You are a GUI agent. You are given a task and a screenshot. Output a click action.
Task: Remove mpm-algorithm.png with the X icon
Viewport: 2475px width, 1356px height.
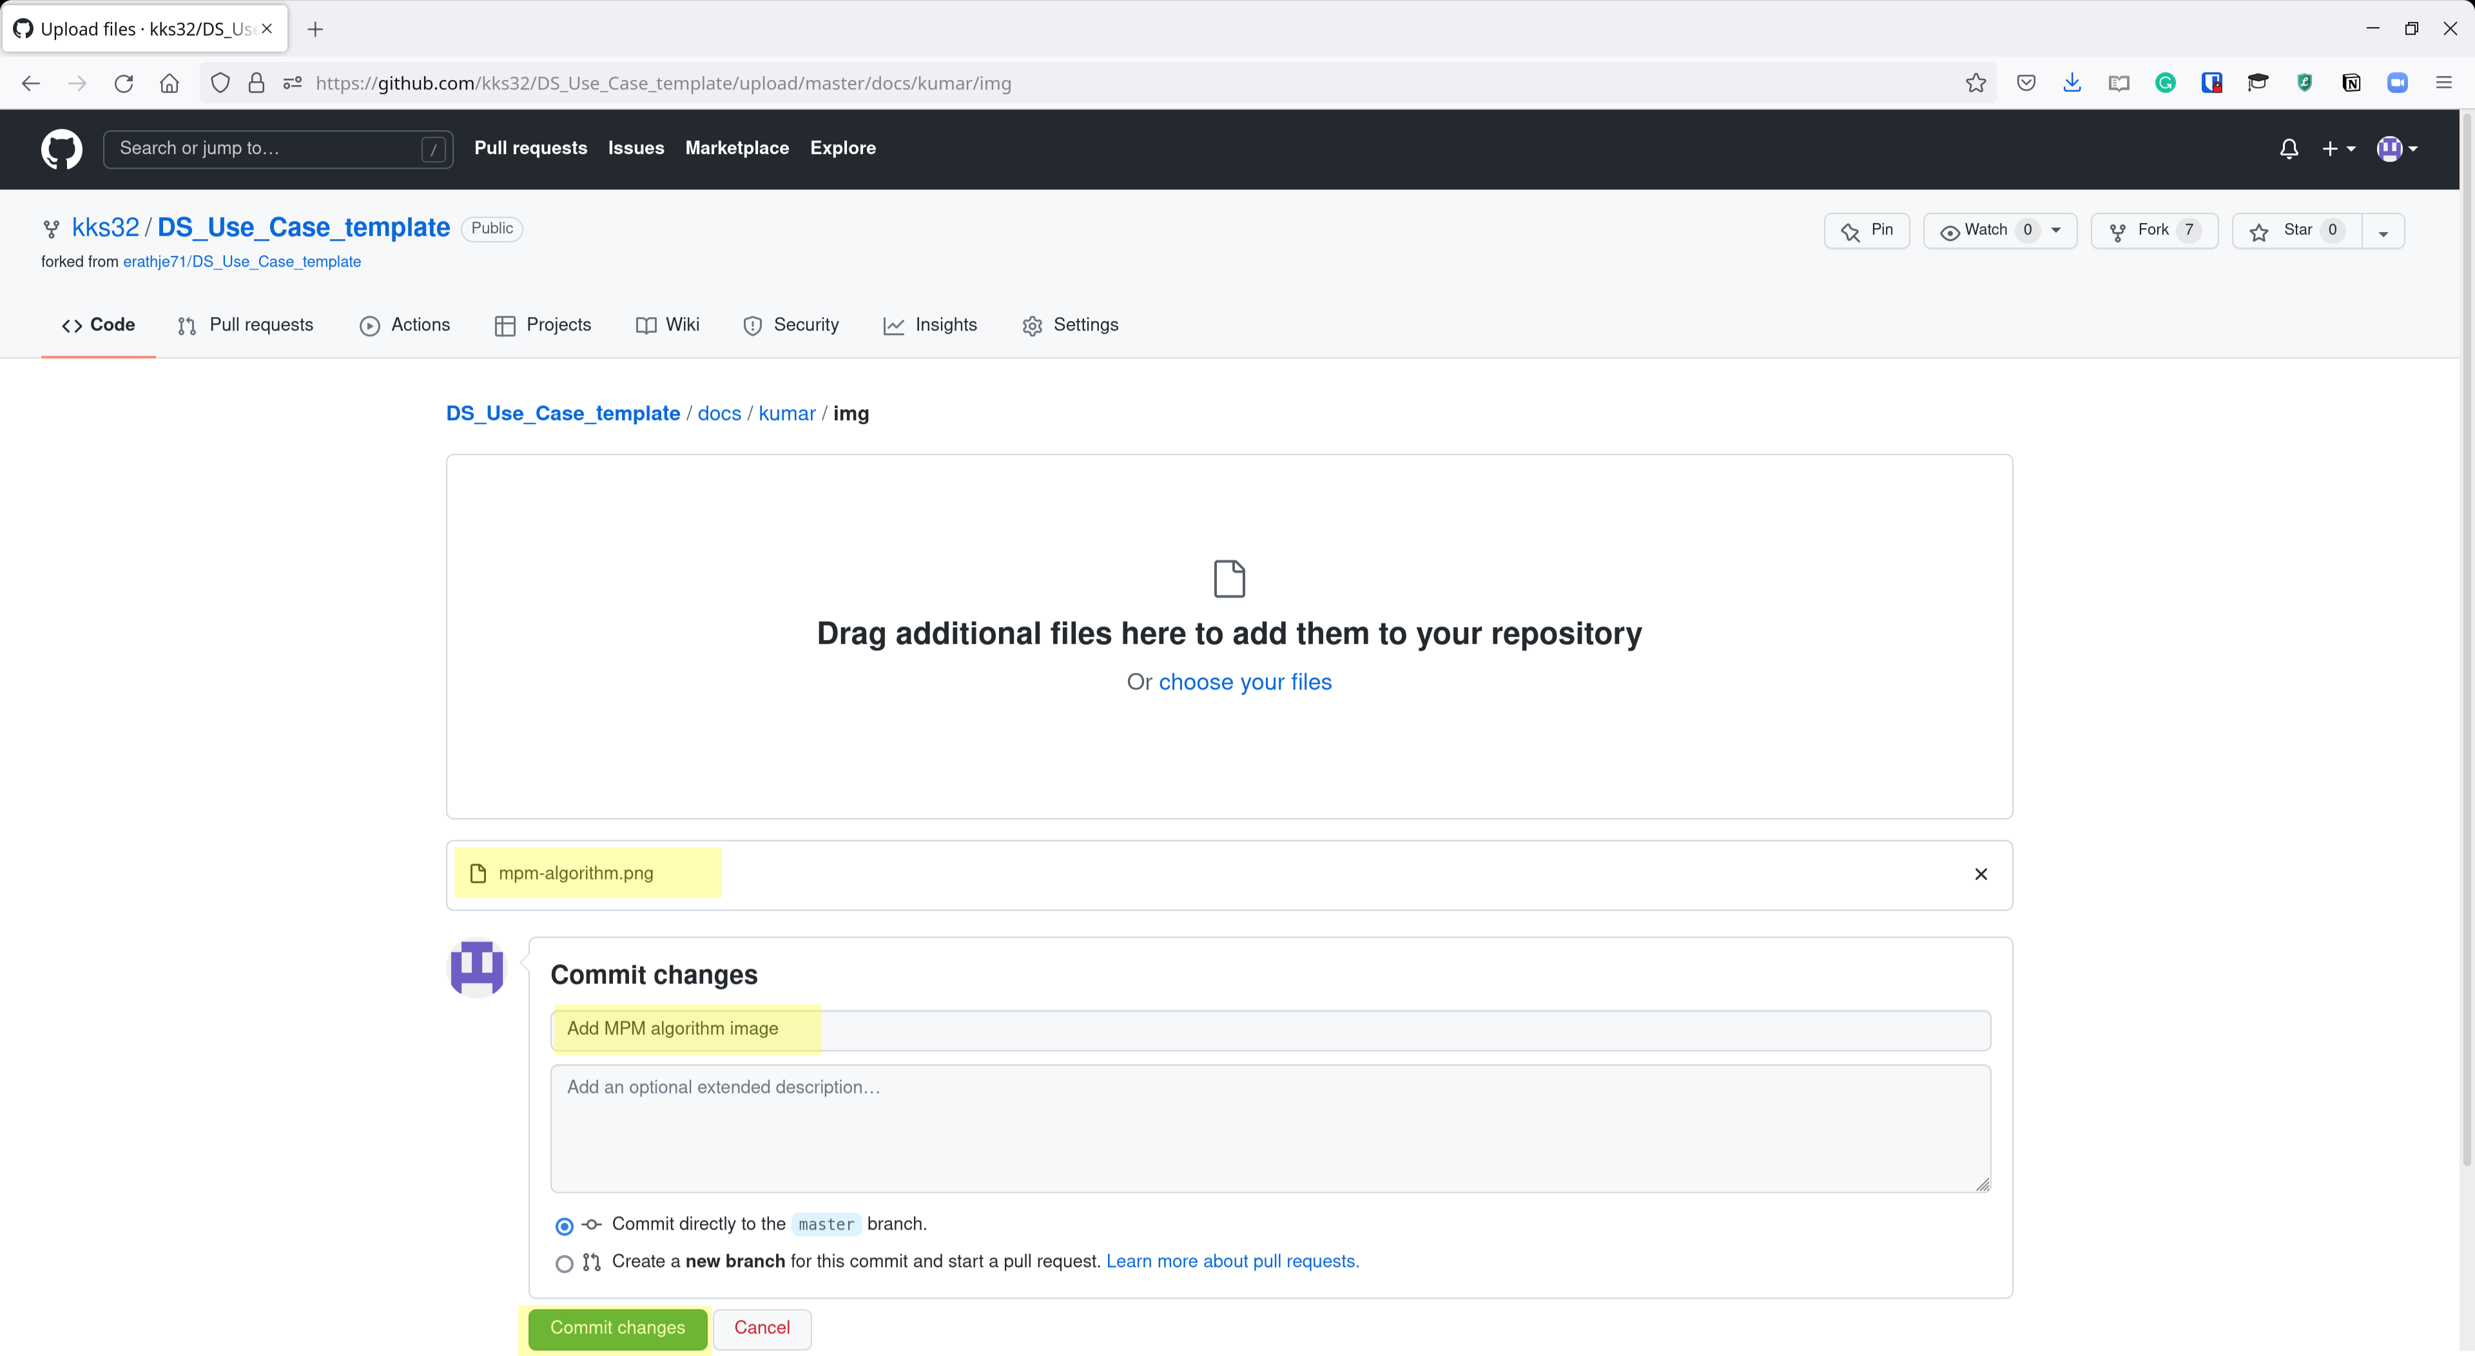[x=1980, y=873]
